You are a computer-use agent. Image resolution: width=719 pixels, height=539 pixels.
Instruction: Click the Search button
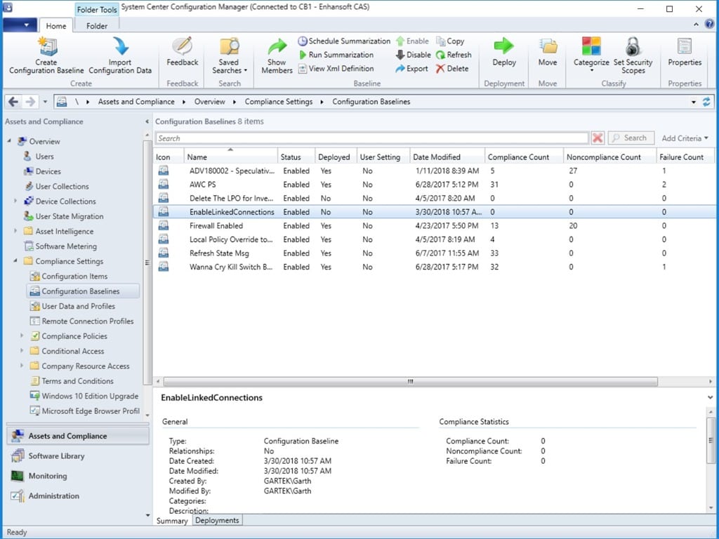pyautogui.click(x=631, y=138)
